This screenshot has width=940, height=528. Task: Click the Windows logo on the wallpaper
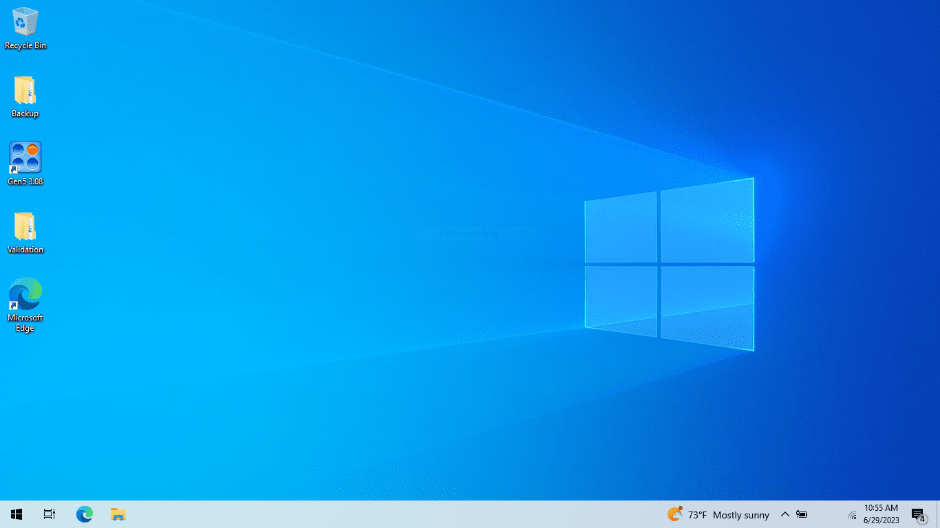[x=669, y=265]
